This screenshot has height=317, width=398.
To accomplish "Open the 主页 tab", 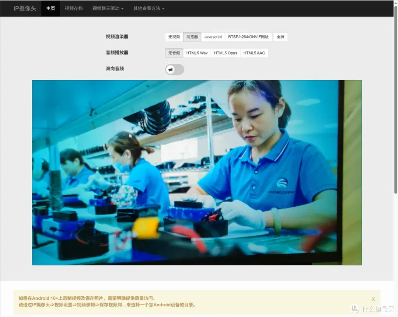I will click(50, 8).
